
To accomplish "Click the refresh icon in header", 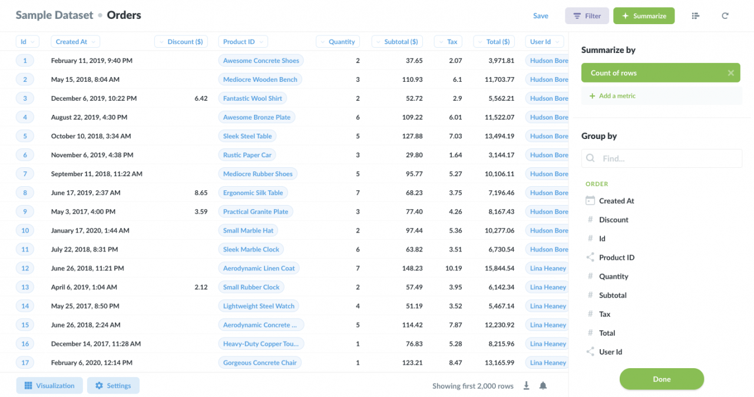I will (x=725, y=16).
